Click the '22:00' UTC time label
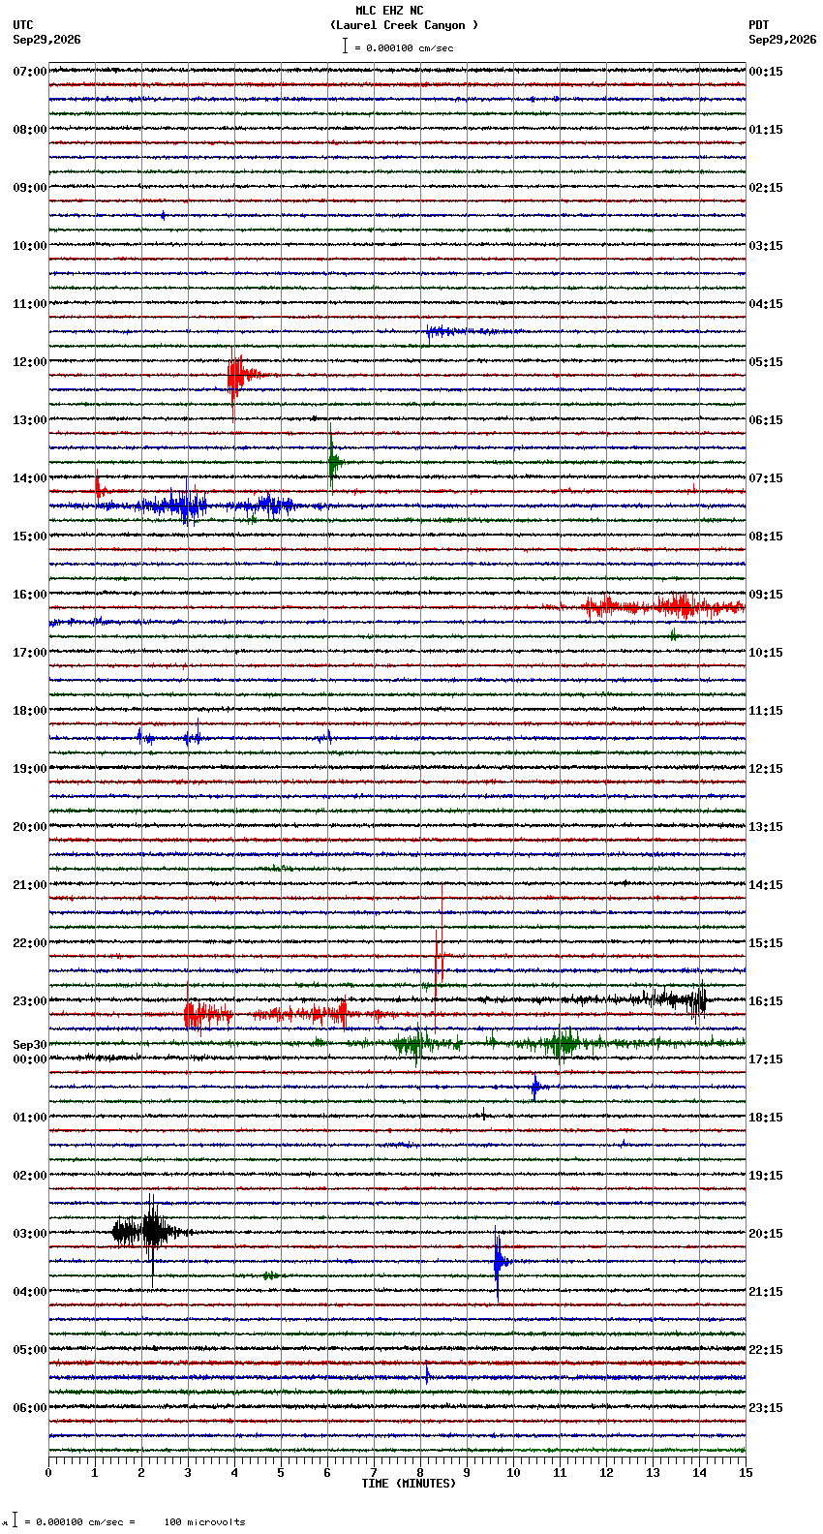This screenshot has height=1534, width=823. pyautogui.click(x=30, y=943)
